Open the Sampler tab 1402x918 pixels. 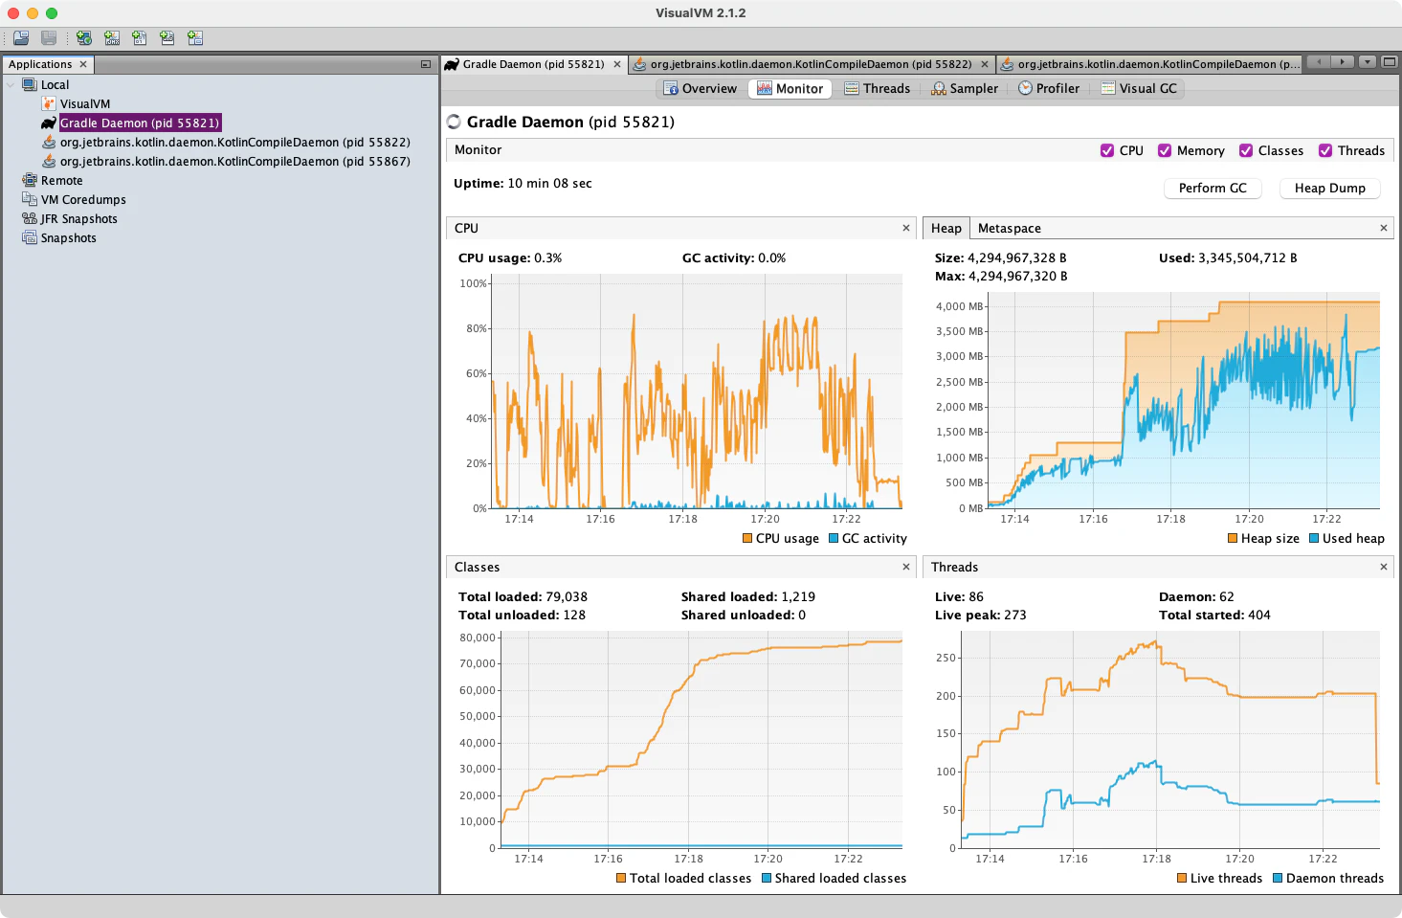tap(966, 88)
